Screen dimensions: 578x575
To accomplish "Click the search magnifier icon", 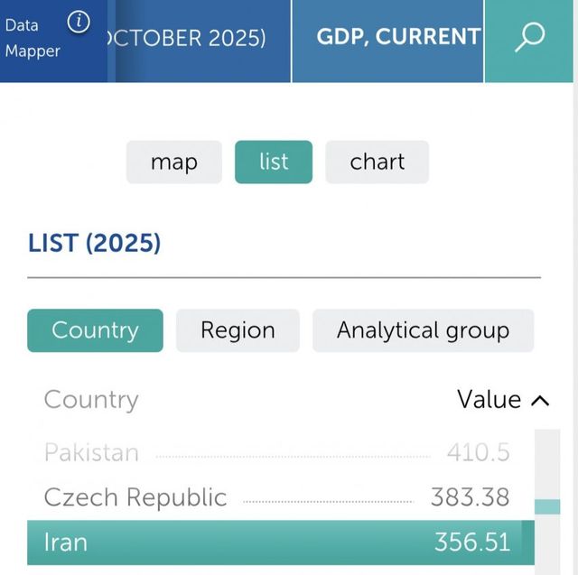I will point(530,38).
